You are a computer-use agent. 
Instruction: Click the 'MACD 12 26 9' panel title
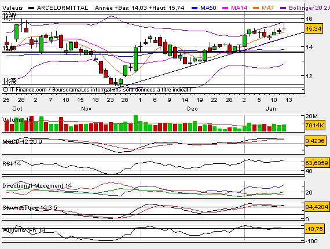click(22, 141)
